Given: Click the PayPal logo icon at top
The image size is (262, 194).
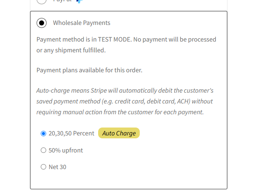Looking at the screenshot, I should coord(79,1).
